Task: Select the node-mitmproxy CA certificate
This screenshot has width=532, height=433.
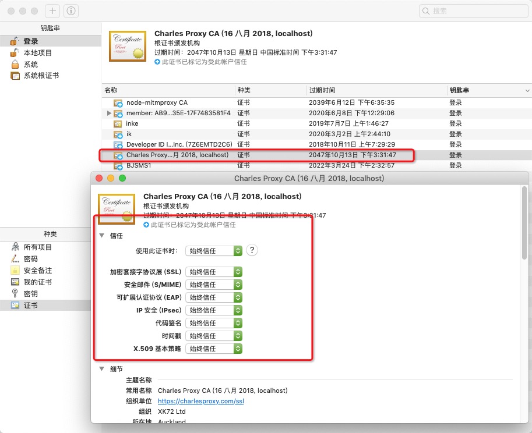Action: (x=317, y=102)
